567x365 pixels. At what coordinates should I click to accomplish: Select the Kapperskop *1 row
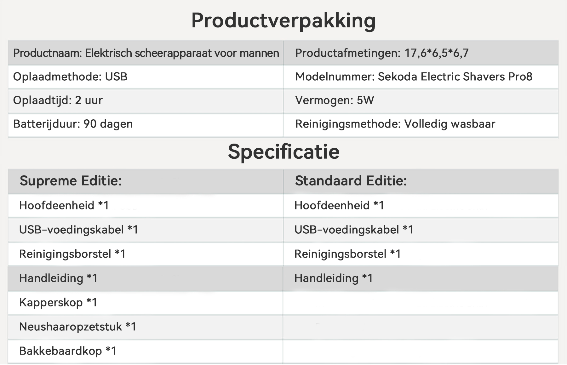58,303
